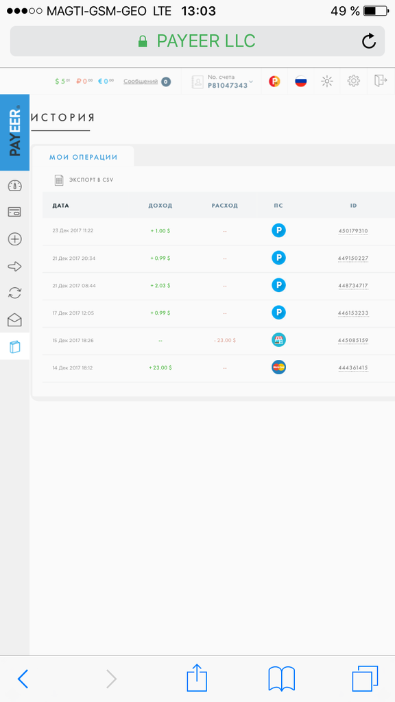Open the settings gear icon

click(x=354, y=81)
